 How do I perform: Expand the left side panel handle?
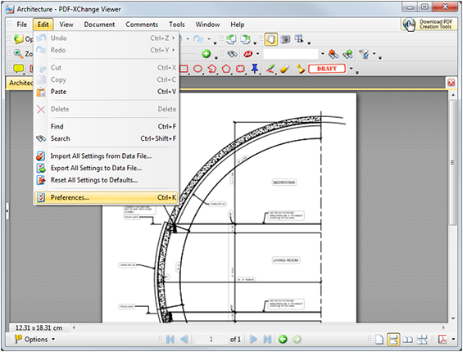(7, 210)
